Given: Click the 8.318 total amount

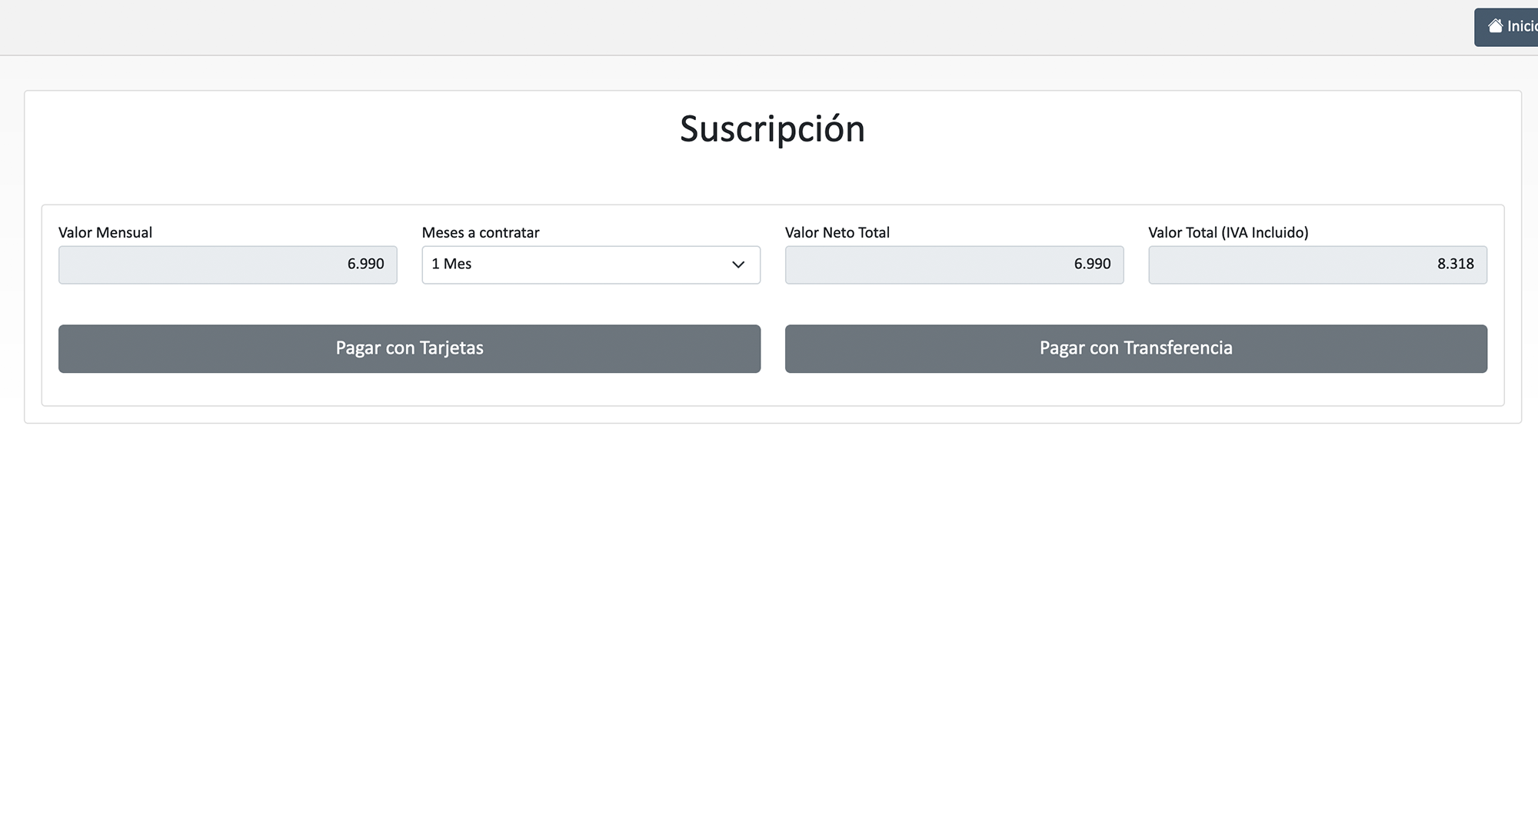Looking at the screenshot, I should [1455, 264].
